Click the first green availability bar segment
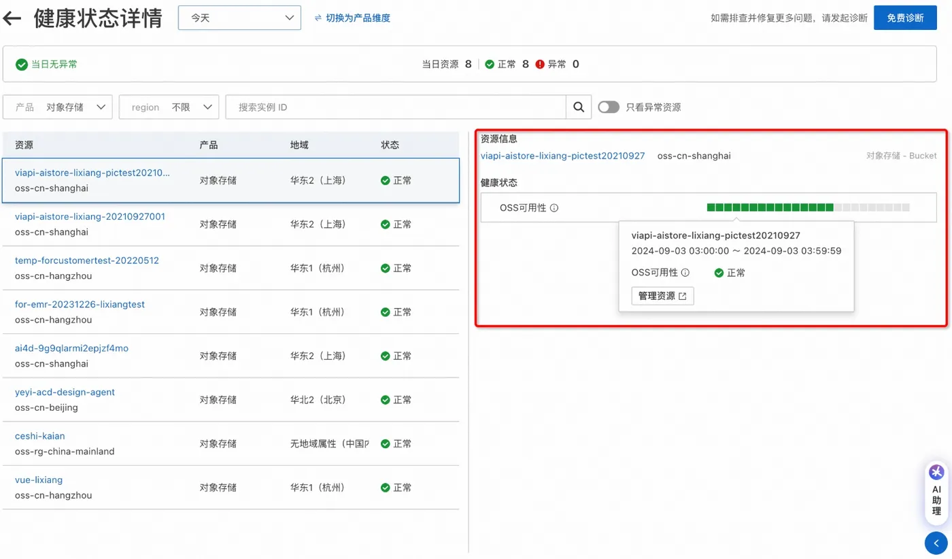This screenshot has height=559, width=952. tap(711, 207)
